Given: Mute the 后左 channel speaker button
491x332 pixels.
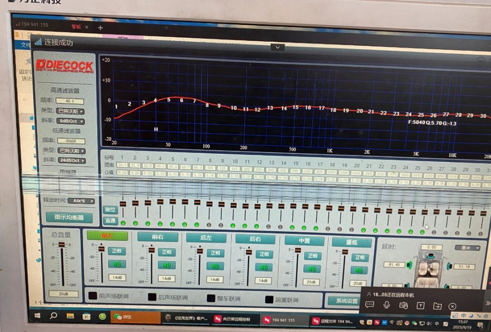Looking at the screenshot, I should point(215,266).
